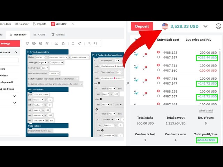Open the Stop loss variable dropdown
This screenshot has width=223, height=167.
tap(38, 115)
